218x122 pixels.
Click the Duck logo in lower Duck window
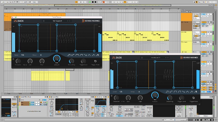tap(117, 57)
